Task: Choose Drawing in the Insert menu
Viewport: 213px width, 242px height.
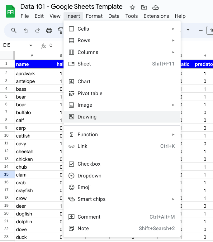Action: click(x=87, y=117)
